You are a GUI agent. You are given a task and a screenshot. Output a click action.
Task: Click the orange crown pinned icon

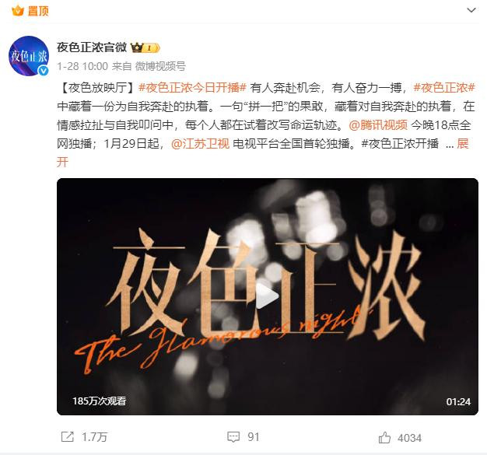[x=18, y=10]
